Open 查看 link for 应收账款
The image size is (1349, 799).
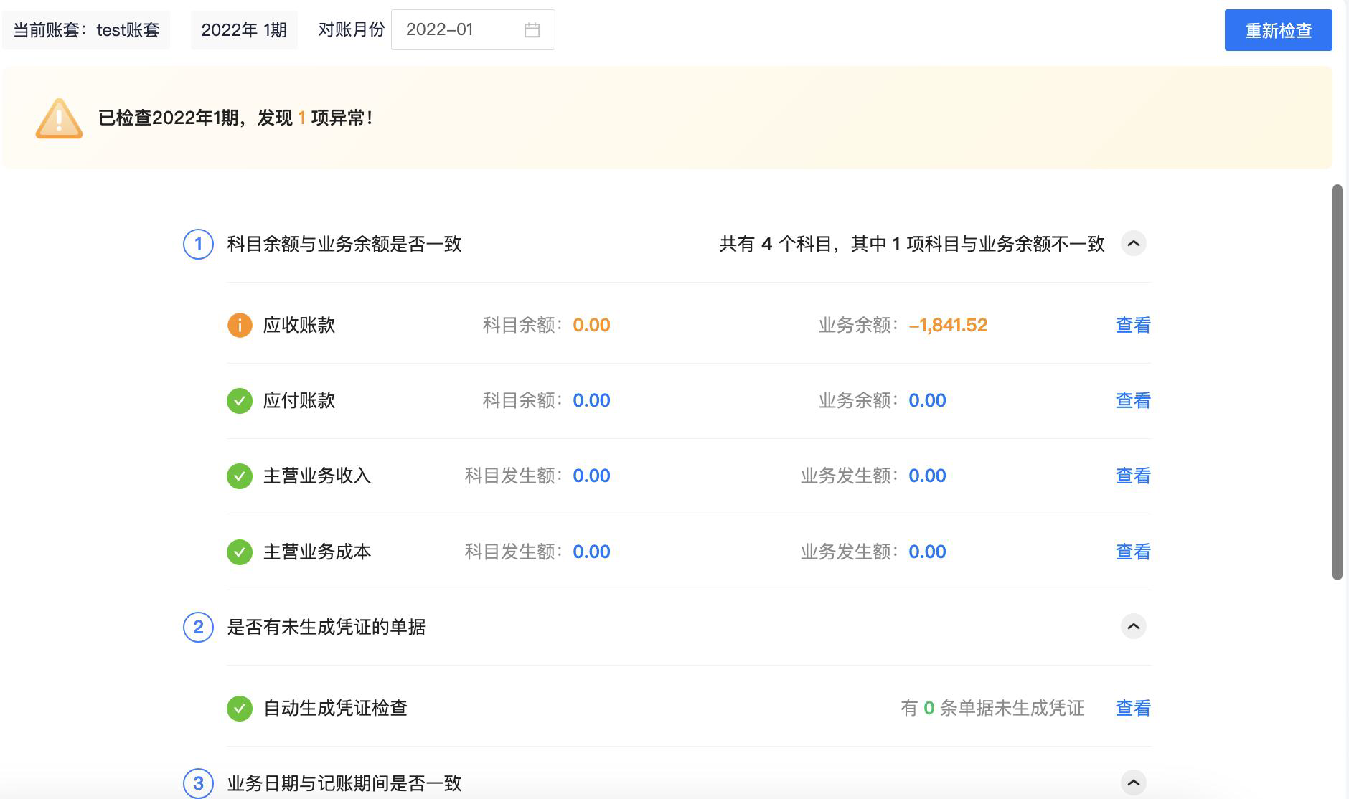[1132, 325]
